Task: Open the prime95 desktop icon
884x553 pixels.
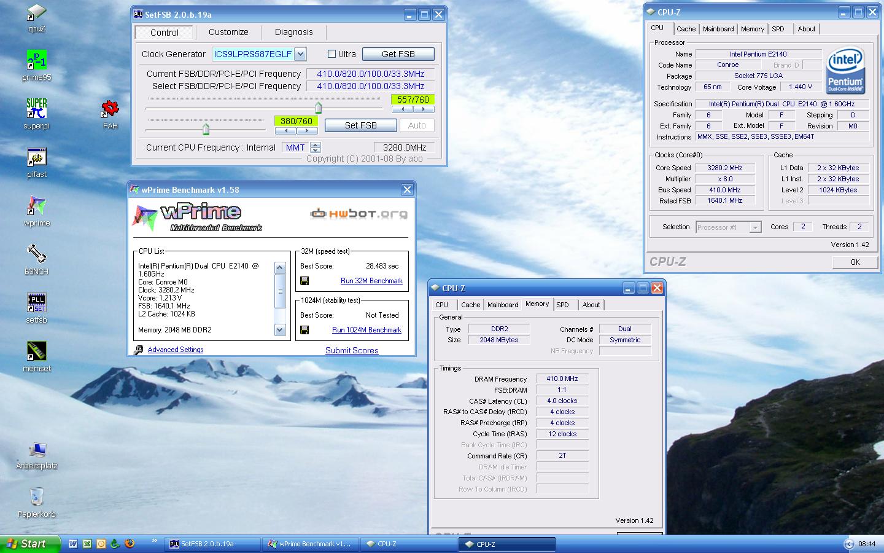Action: coord(37,66)
